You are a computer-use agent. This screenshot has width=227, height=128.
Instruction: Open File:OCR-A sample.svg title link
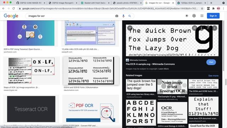(x=150, y=64)
